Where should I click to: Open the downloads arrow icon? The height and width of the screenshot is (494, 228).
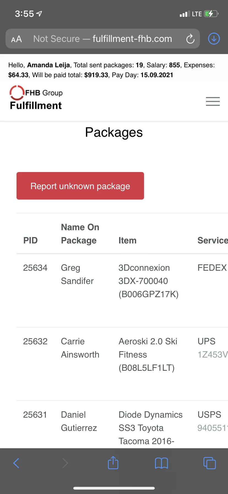click(x=214, y=39)
